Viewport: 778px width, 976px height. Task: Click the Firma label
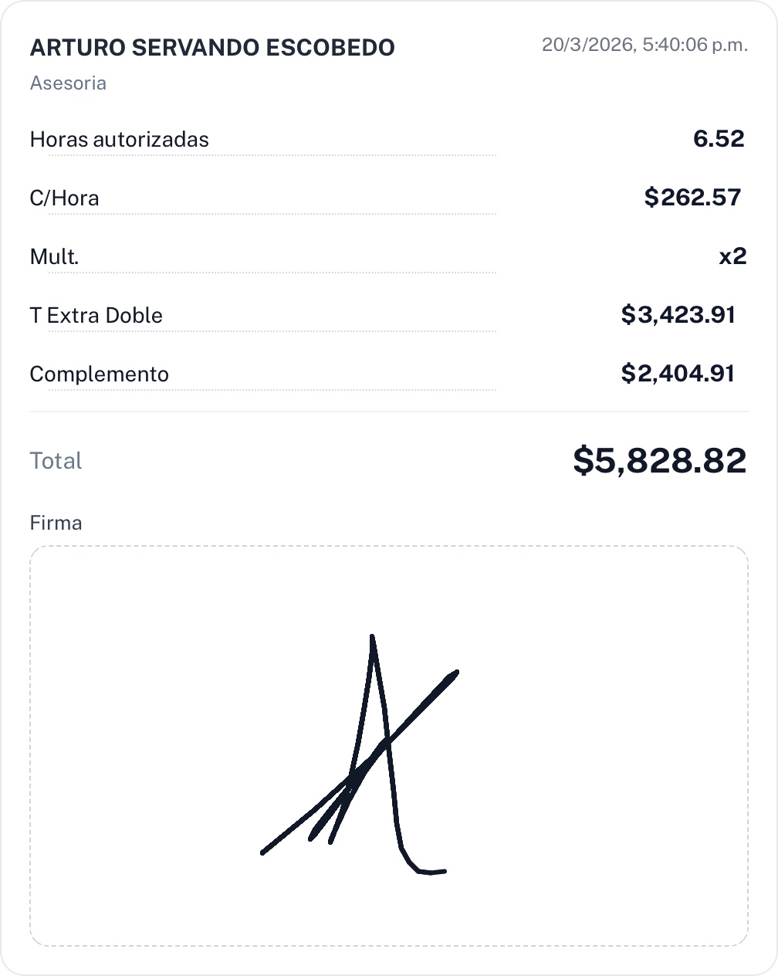(x=56, y=524)
